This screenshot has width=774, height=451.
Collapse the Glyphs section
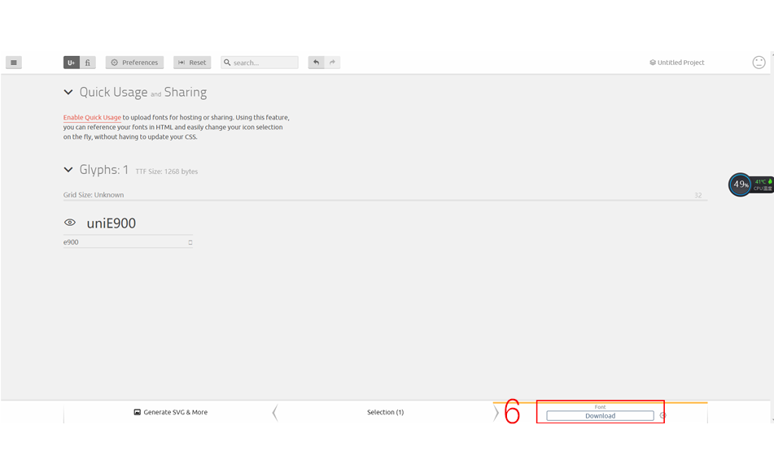pyautogui.click(x=68, y=170)
